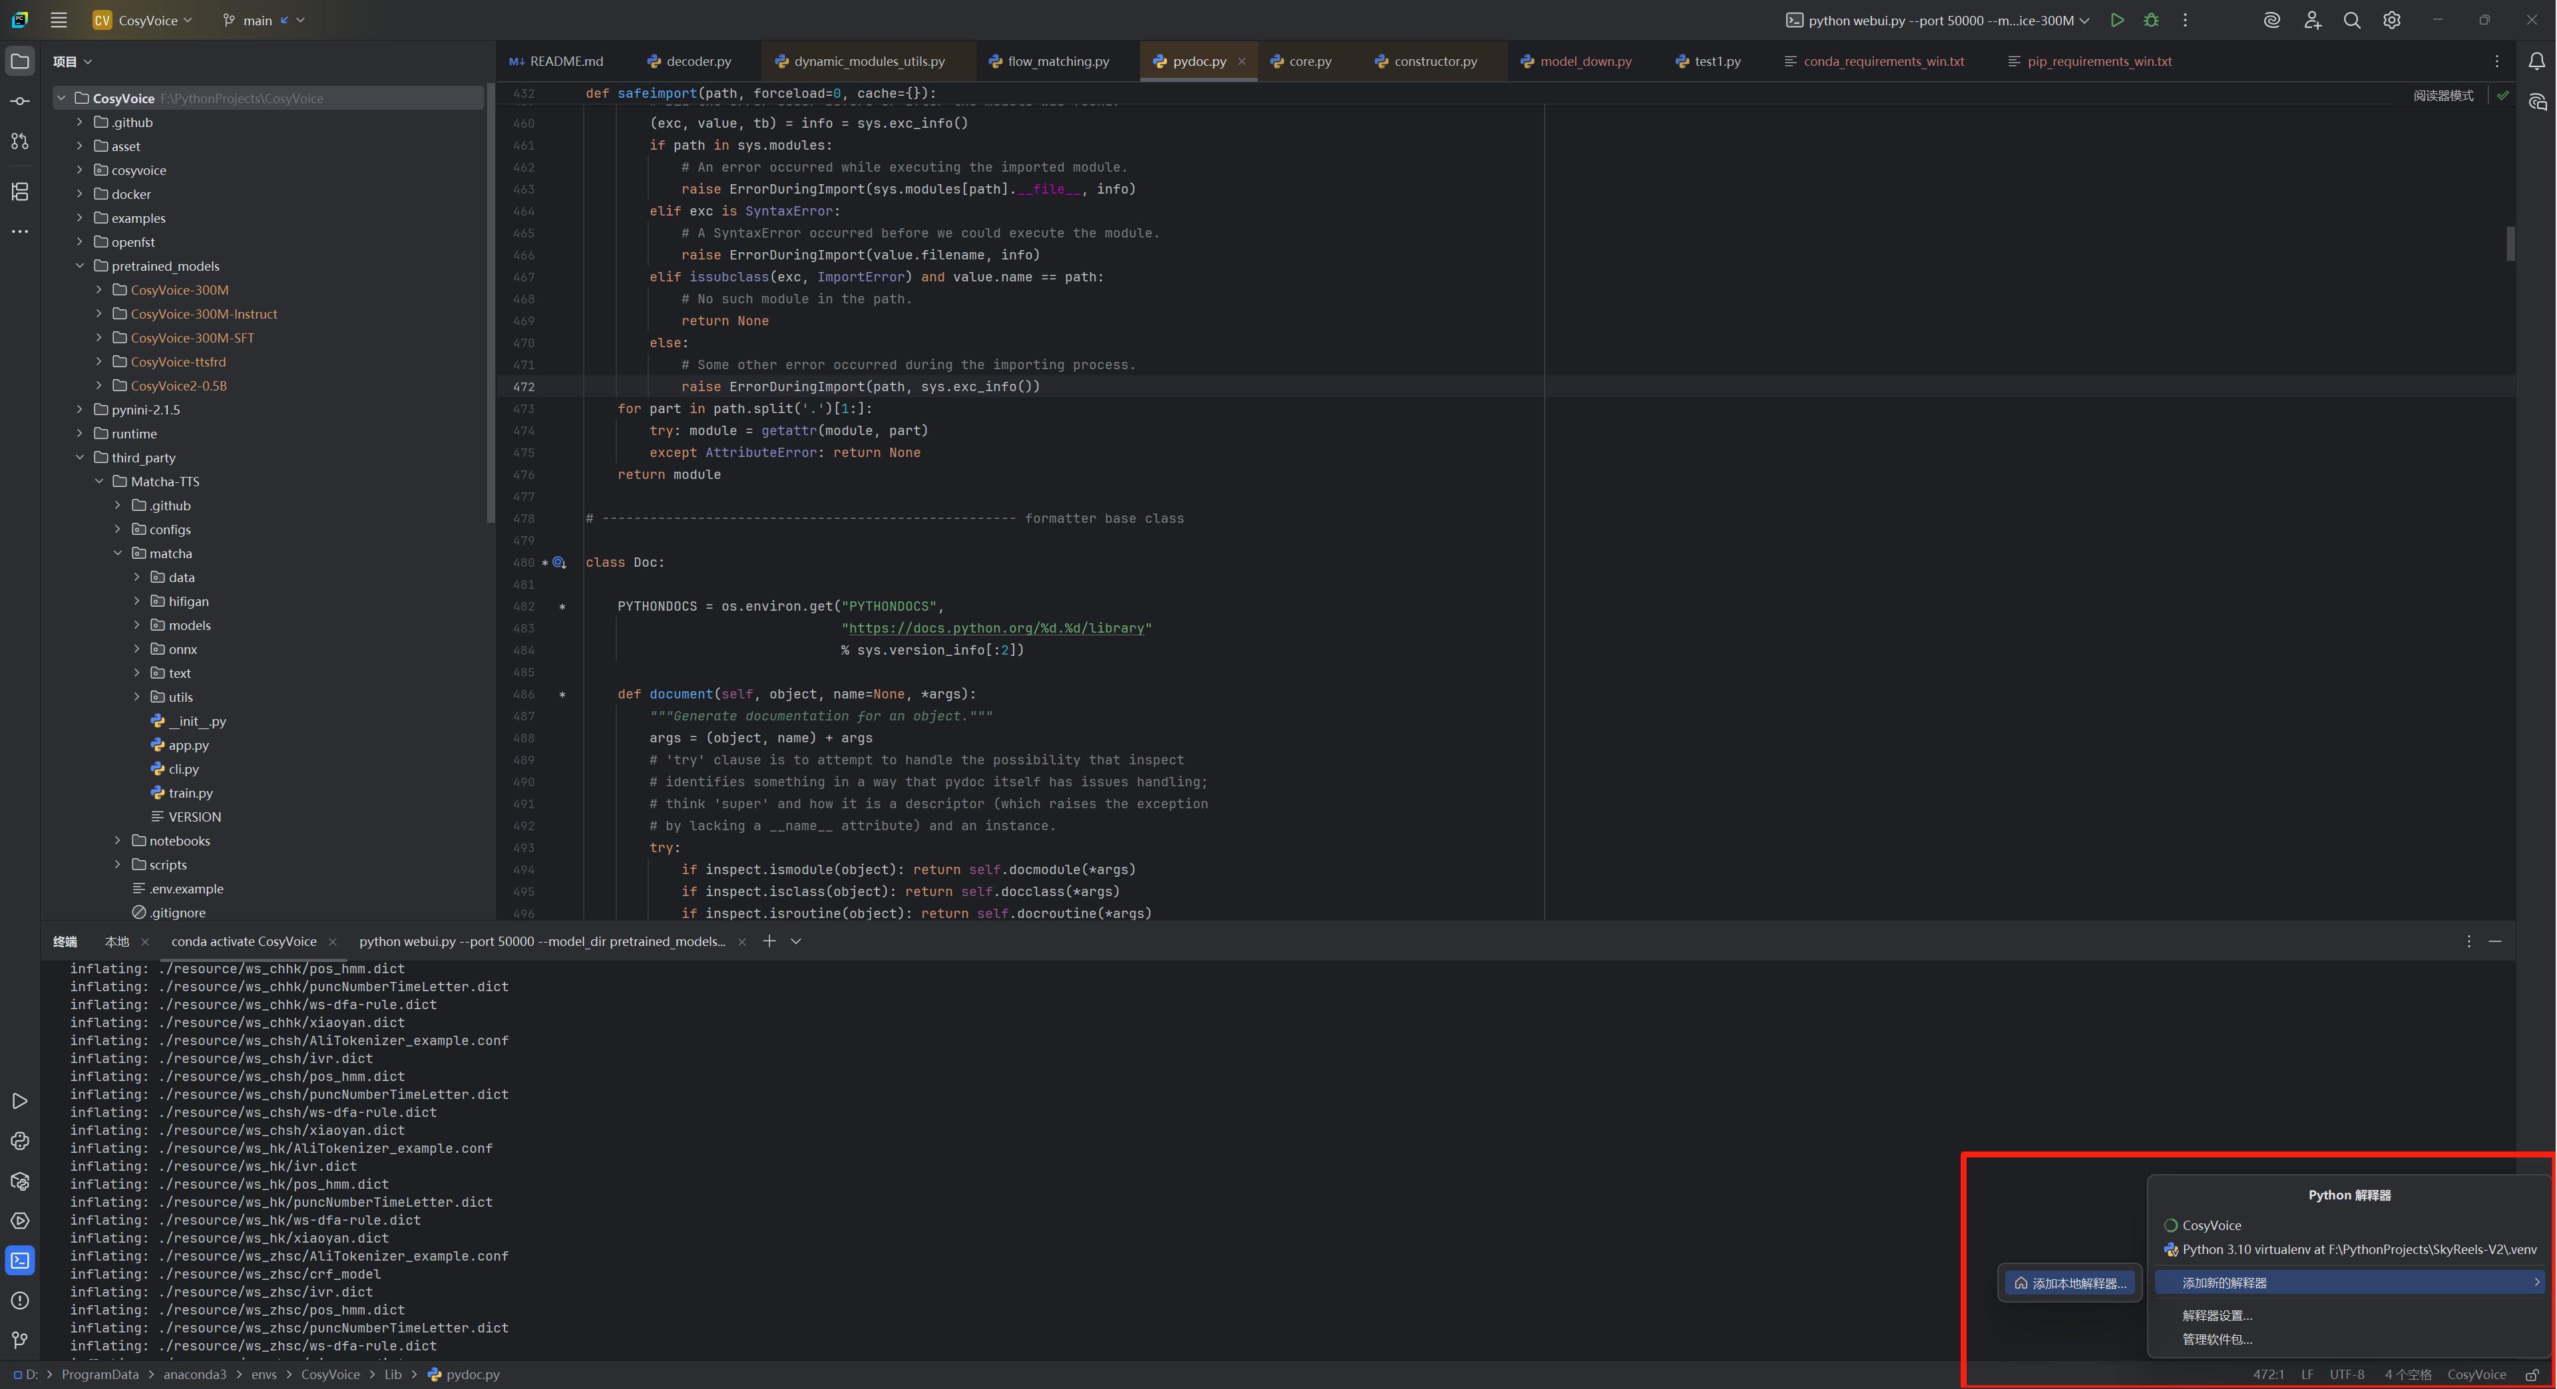Open the Python Console sidebar icon
The height and width of the screenshot is (1389, 2557).
pyautogui.click(x=20, y=1141)
